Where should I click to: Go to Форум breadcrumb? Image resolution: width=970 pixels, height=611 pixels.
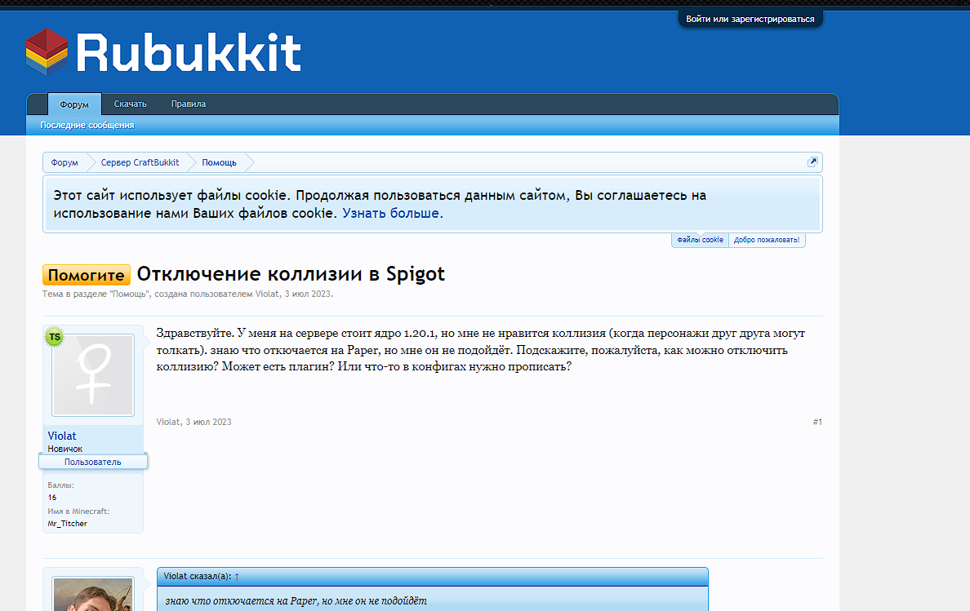(x=65, y=162)
